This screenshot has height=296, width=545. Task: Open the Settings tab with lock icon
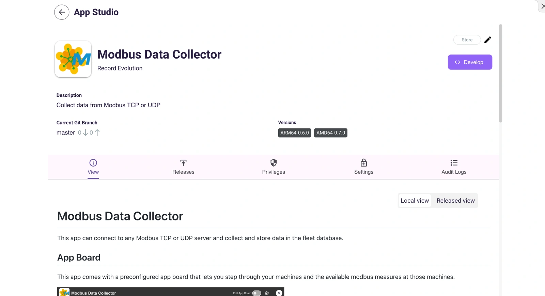[x=363, y=167]
